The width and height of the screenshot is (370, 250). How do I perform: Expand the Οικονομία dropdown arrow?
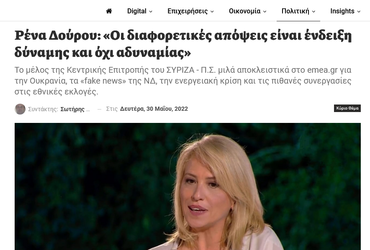pyautogui.click(x=265, y=12)
